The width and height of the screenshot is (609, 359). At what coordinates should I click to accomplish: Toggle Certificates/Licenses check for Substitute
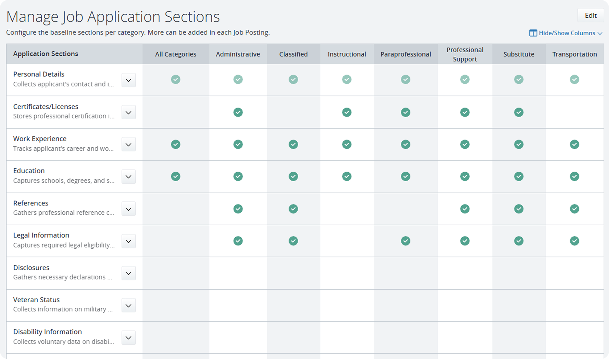[519, 112]
